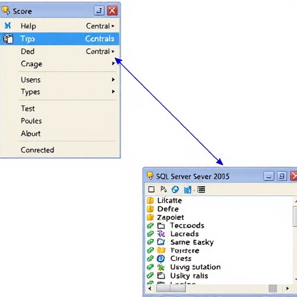Click the blue globe icon next to Ciress

(161, 259)
